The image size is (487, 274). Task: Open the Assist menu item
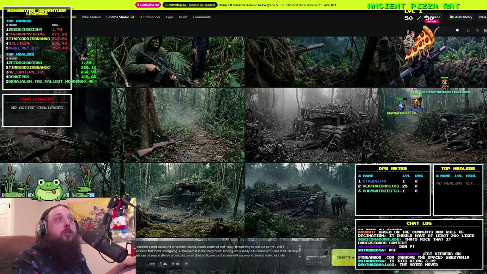click(x=183, y=17)
